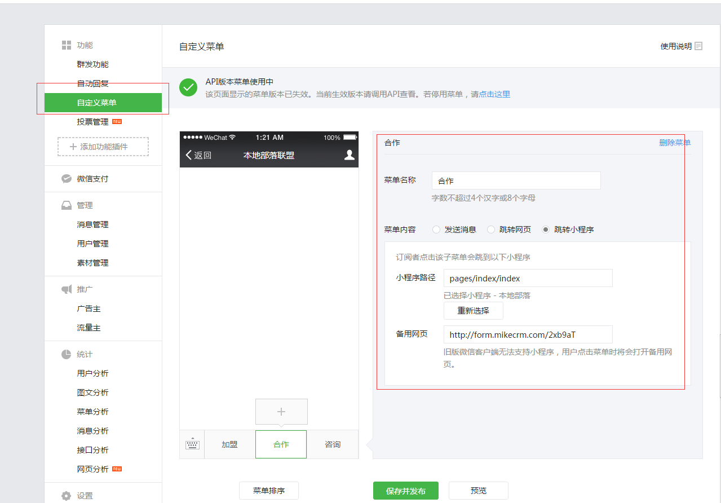The height and width of the screenshot is (503, 721).
Task: Click the 管理 inbox icon
Action: [67, 205]
